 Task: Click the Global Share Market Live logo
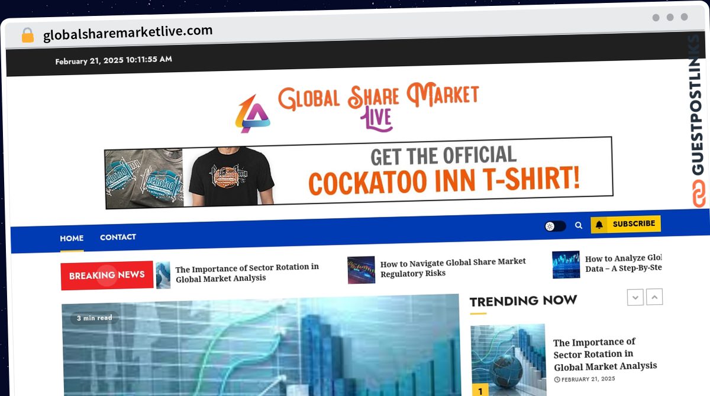click(357, 108)
